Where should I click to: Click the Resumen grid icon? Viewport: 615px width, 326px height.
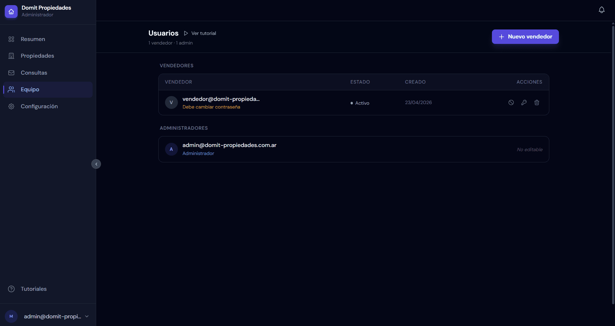point(11,39)
